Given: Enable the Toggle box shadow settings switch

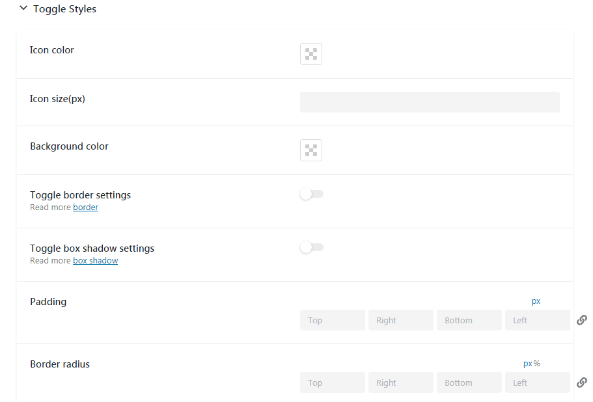Looking at the screenshot, I should click(x=312, y=247).
